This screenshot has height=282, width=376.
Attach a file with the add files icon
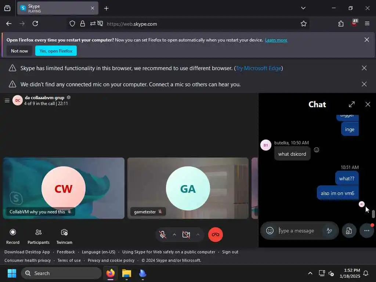pos(349,231)
